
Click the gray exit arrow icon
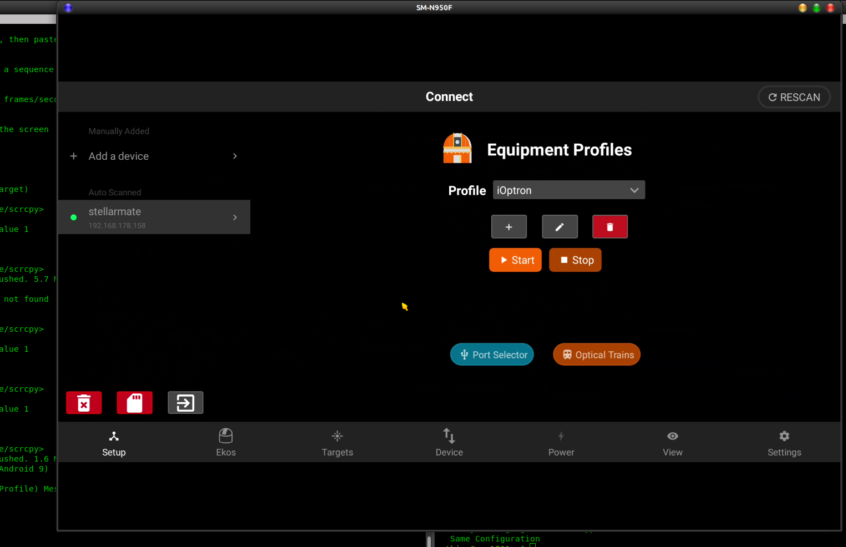pos(185,403)
